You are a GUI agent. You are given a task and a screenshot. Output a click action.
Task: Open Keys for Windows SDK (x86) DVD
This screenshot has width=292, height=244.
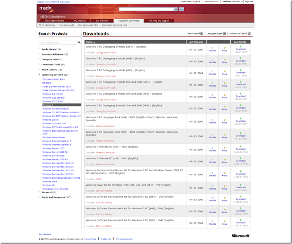(x=224, y=222)
